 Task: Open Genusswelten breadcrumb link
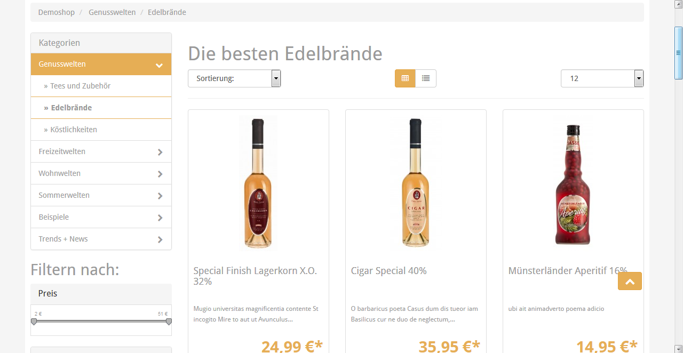(112, 12)
